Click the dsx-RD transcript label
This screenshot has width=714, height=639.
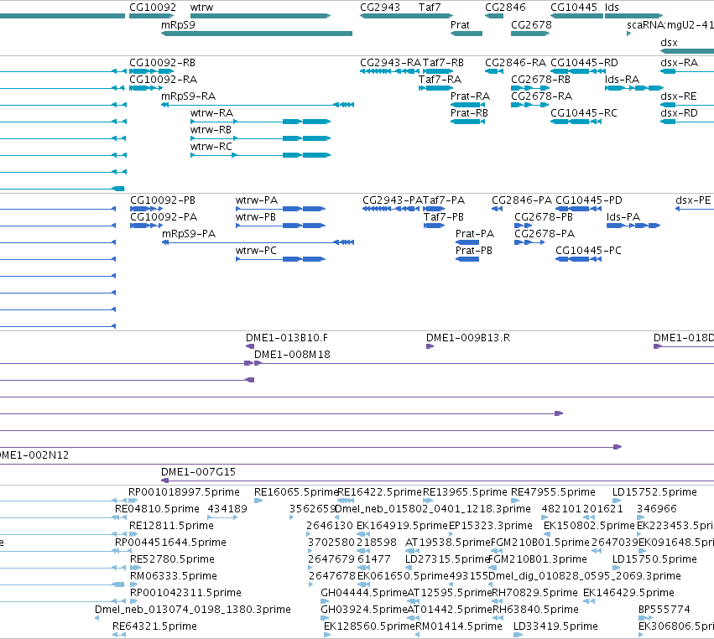[x=679, y=113]
